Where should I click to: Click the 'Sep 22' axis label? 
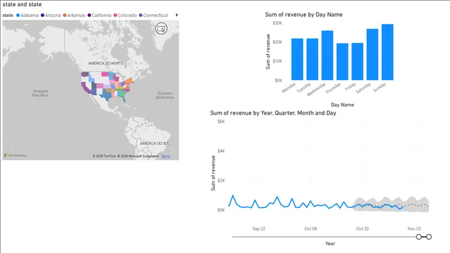pyautogui.click(x=259, y=228)
